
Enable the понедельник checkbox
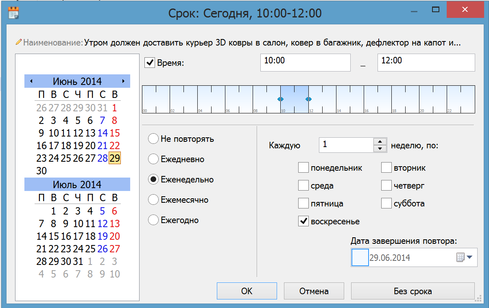coord(303,168)
